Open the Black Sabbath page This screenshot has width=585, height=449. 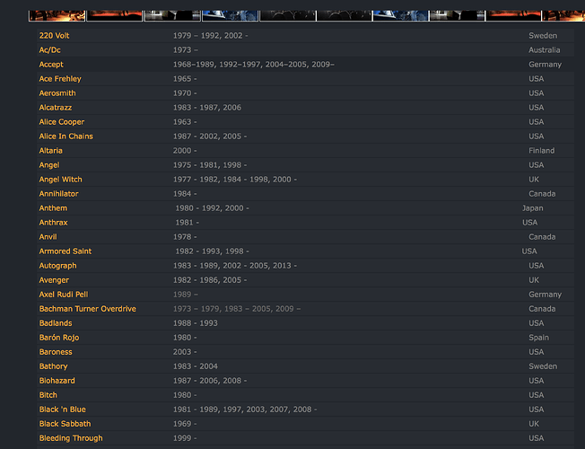[x=65, y=424]
